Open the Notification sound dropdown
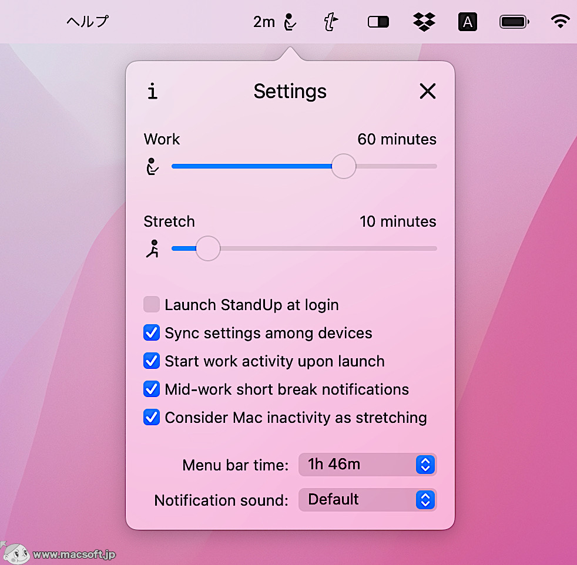 [367, 500]
